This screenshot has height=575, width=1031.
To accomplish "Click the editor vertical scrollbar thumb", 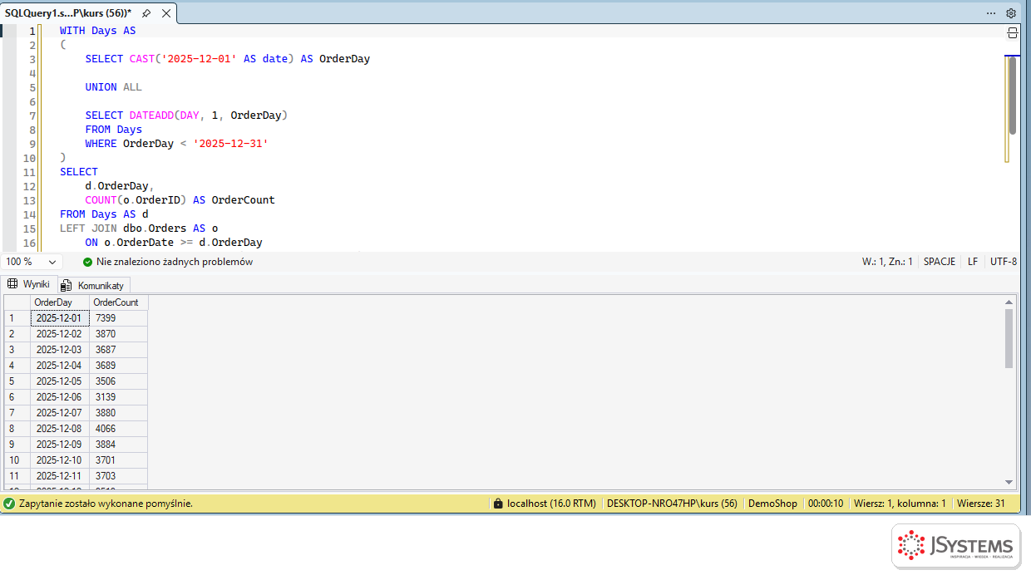I will [1012, 96].
